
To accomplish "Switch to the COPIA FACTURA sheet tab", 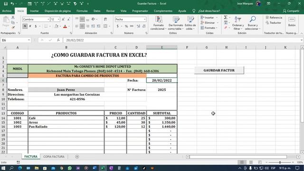I will coord(54,157).
